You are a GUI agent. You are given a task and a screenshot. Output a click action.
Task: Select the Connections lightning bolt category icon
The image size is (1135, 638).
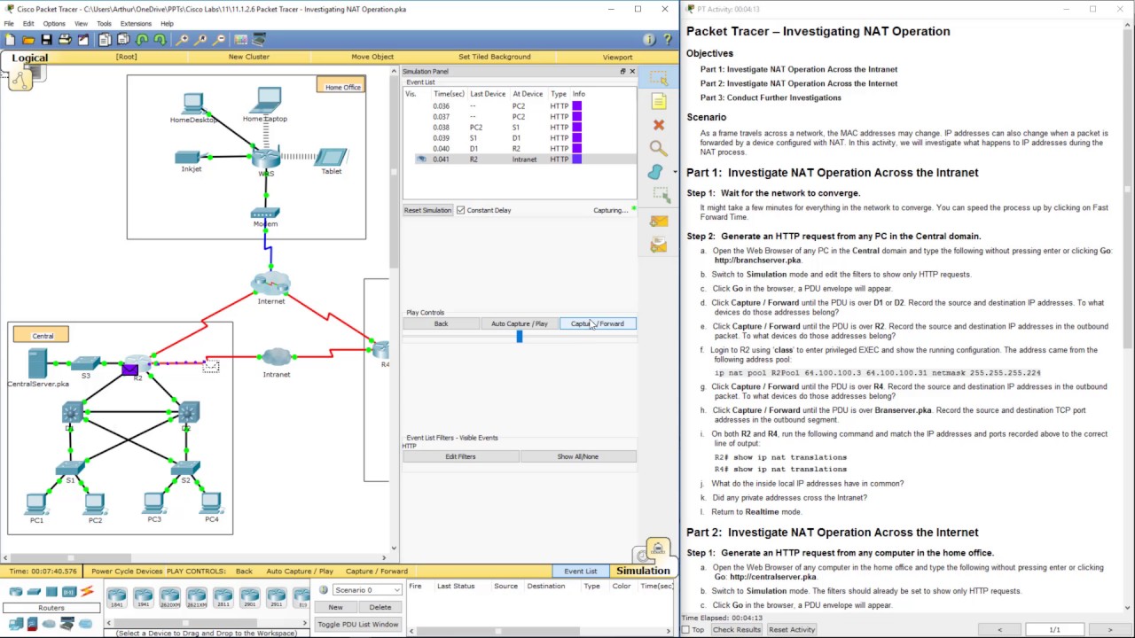click(x=87, y=592)
